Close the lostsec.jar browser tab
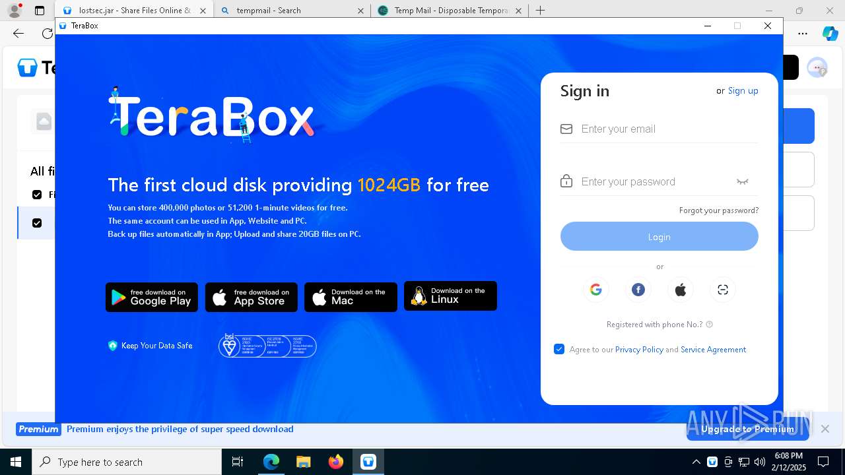Viewport: 845px width, 475px height. coord(203,11)
